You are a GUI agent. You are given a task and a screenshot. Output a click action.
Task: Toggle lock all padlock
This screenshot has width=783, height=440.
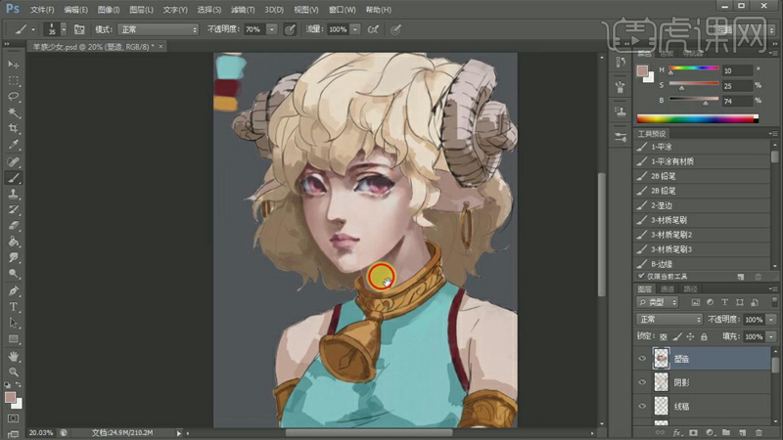pyautogui.click(x=704, y=336)
